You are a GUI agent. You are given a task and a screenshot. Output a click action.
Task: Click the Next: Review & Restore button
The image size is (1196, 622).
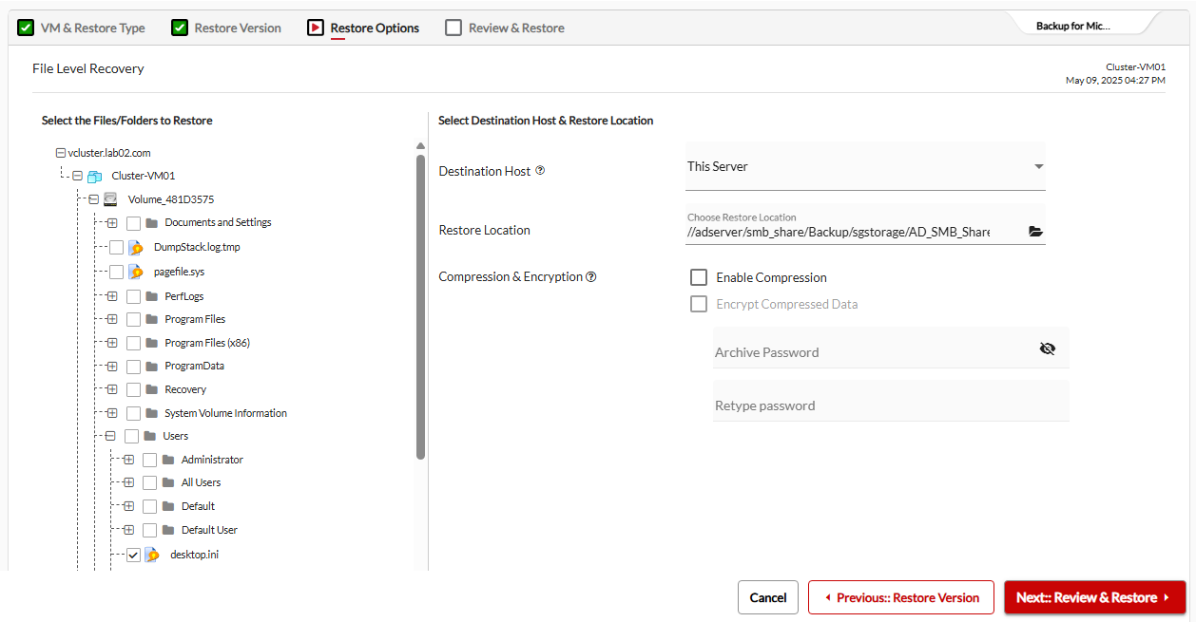click(1094, 597)
